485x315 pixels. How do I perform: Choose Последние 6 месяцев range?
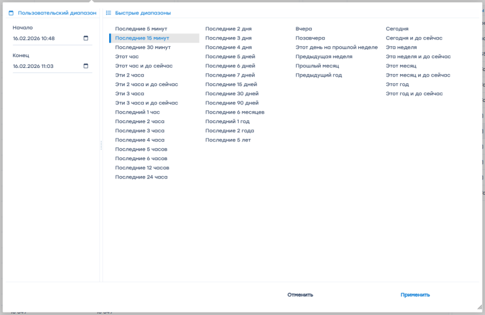click(x=235, y=112)
